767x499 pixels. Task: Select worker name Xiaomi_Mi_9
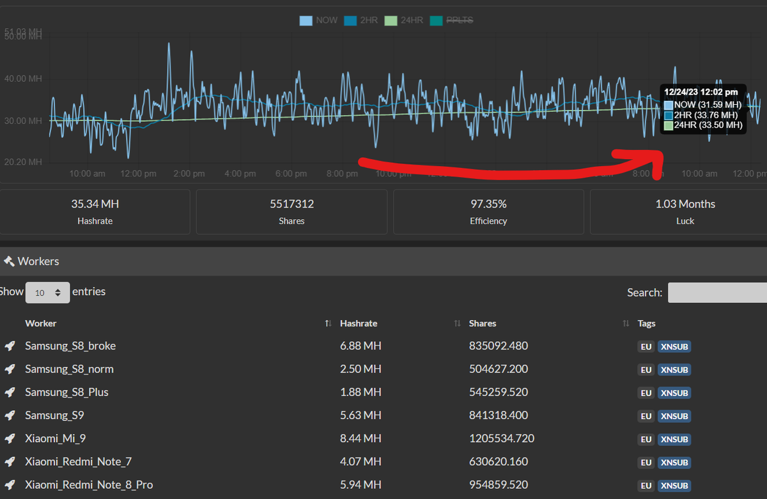(54, 438)
